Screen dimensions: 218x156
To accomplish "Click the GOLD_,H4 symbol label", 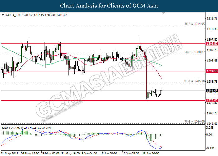I will 13,15.
